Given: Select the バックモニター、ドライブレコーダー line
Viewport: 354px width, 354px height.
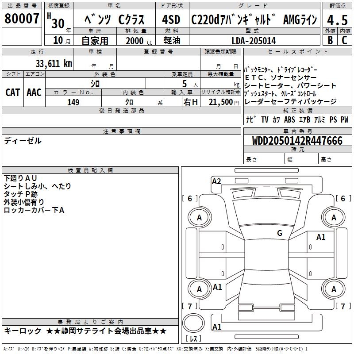Looking at the screenshot, I should click(281, 70).
